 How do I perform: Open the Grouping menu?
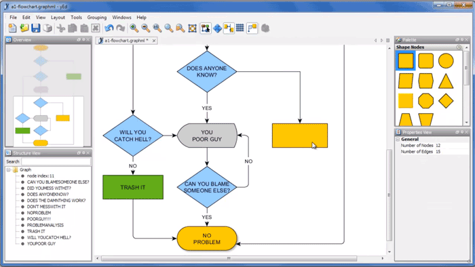click(97, 17)
